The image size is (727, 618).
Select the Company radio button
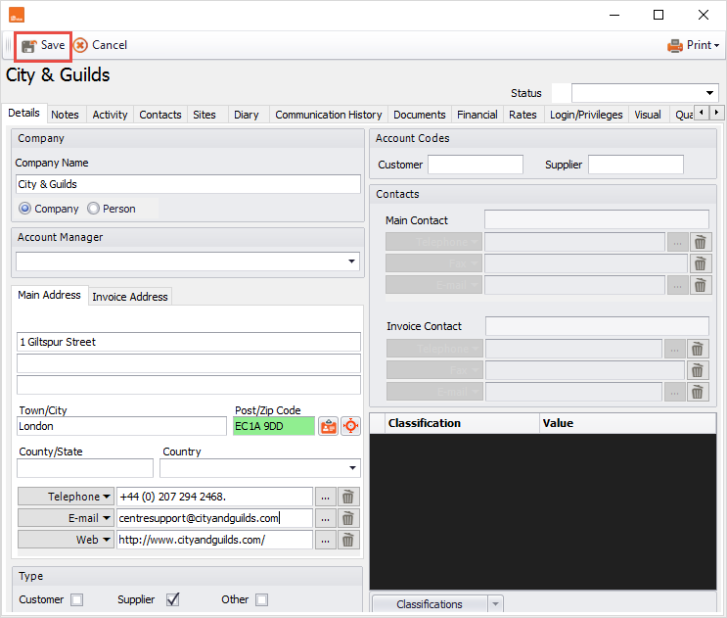coord(25,209)
